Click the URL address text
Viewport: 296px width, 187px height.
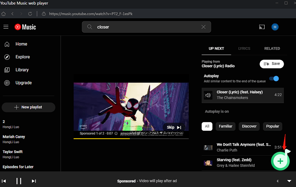click(x=91, y=14)
